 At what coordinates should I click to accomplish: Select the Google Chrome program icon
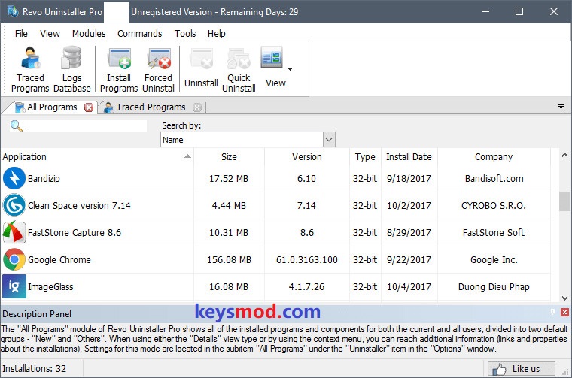click(x=14, y=259)
